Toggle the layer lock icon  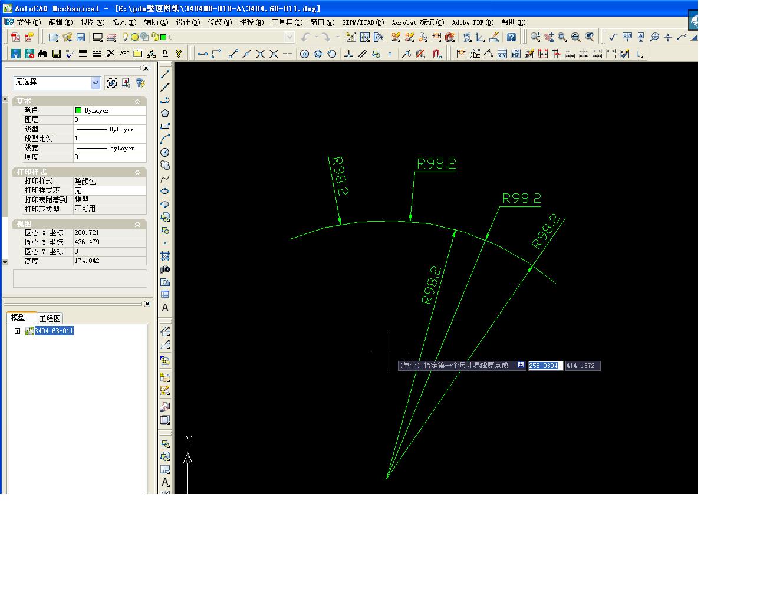tap(154, 37)
